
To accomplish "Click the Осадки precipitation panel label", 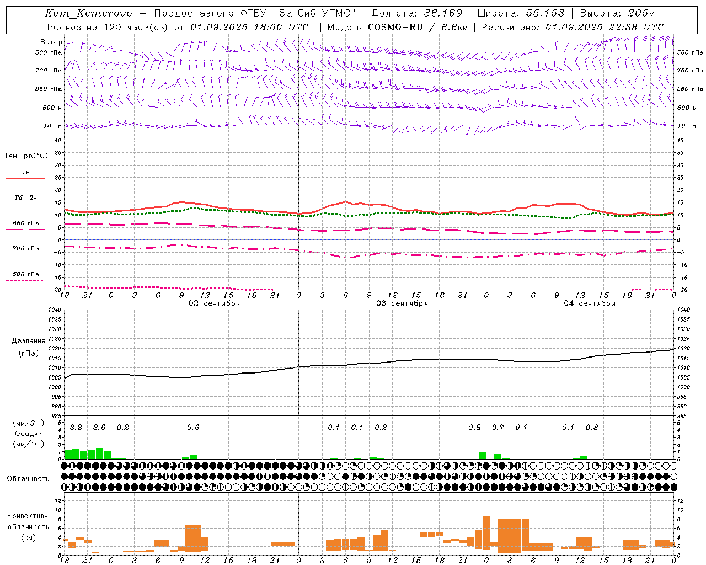I will tap(28, 434).
